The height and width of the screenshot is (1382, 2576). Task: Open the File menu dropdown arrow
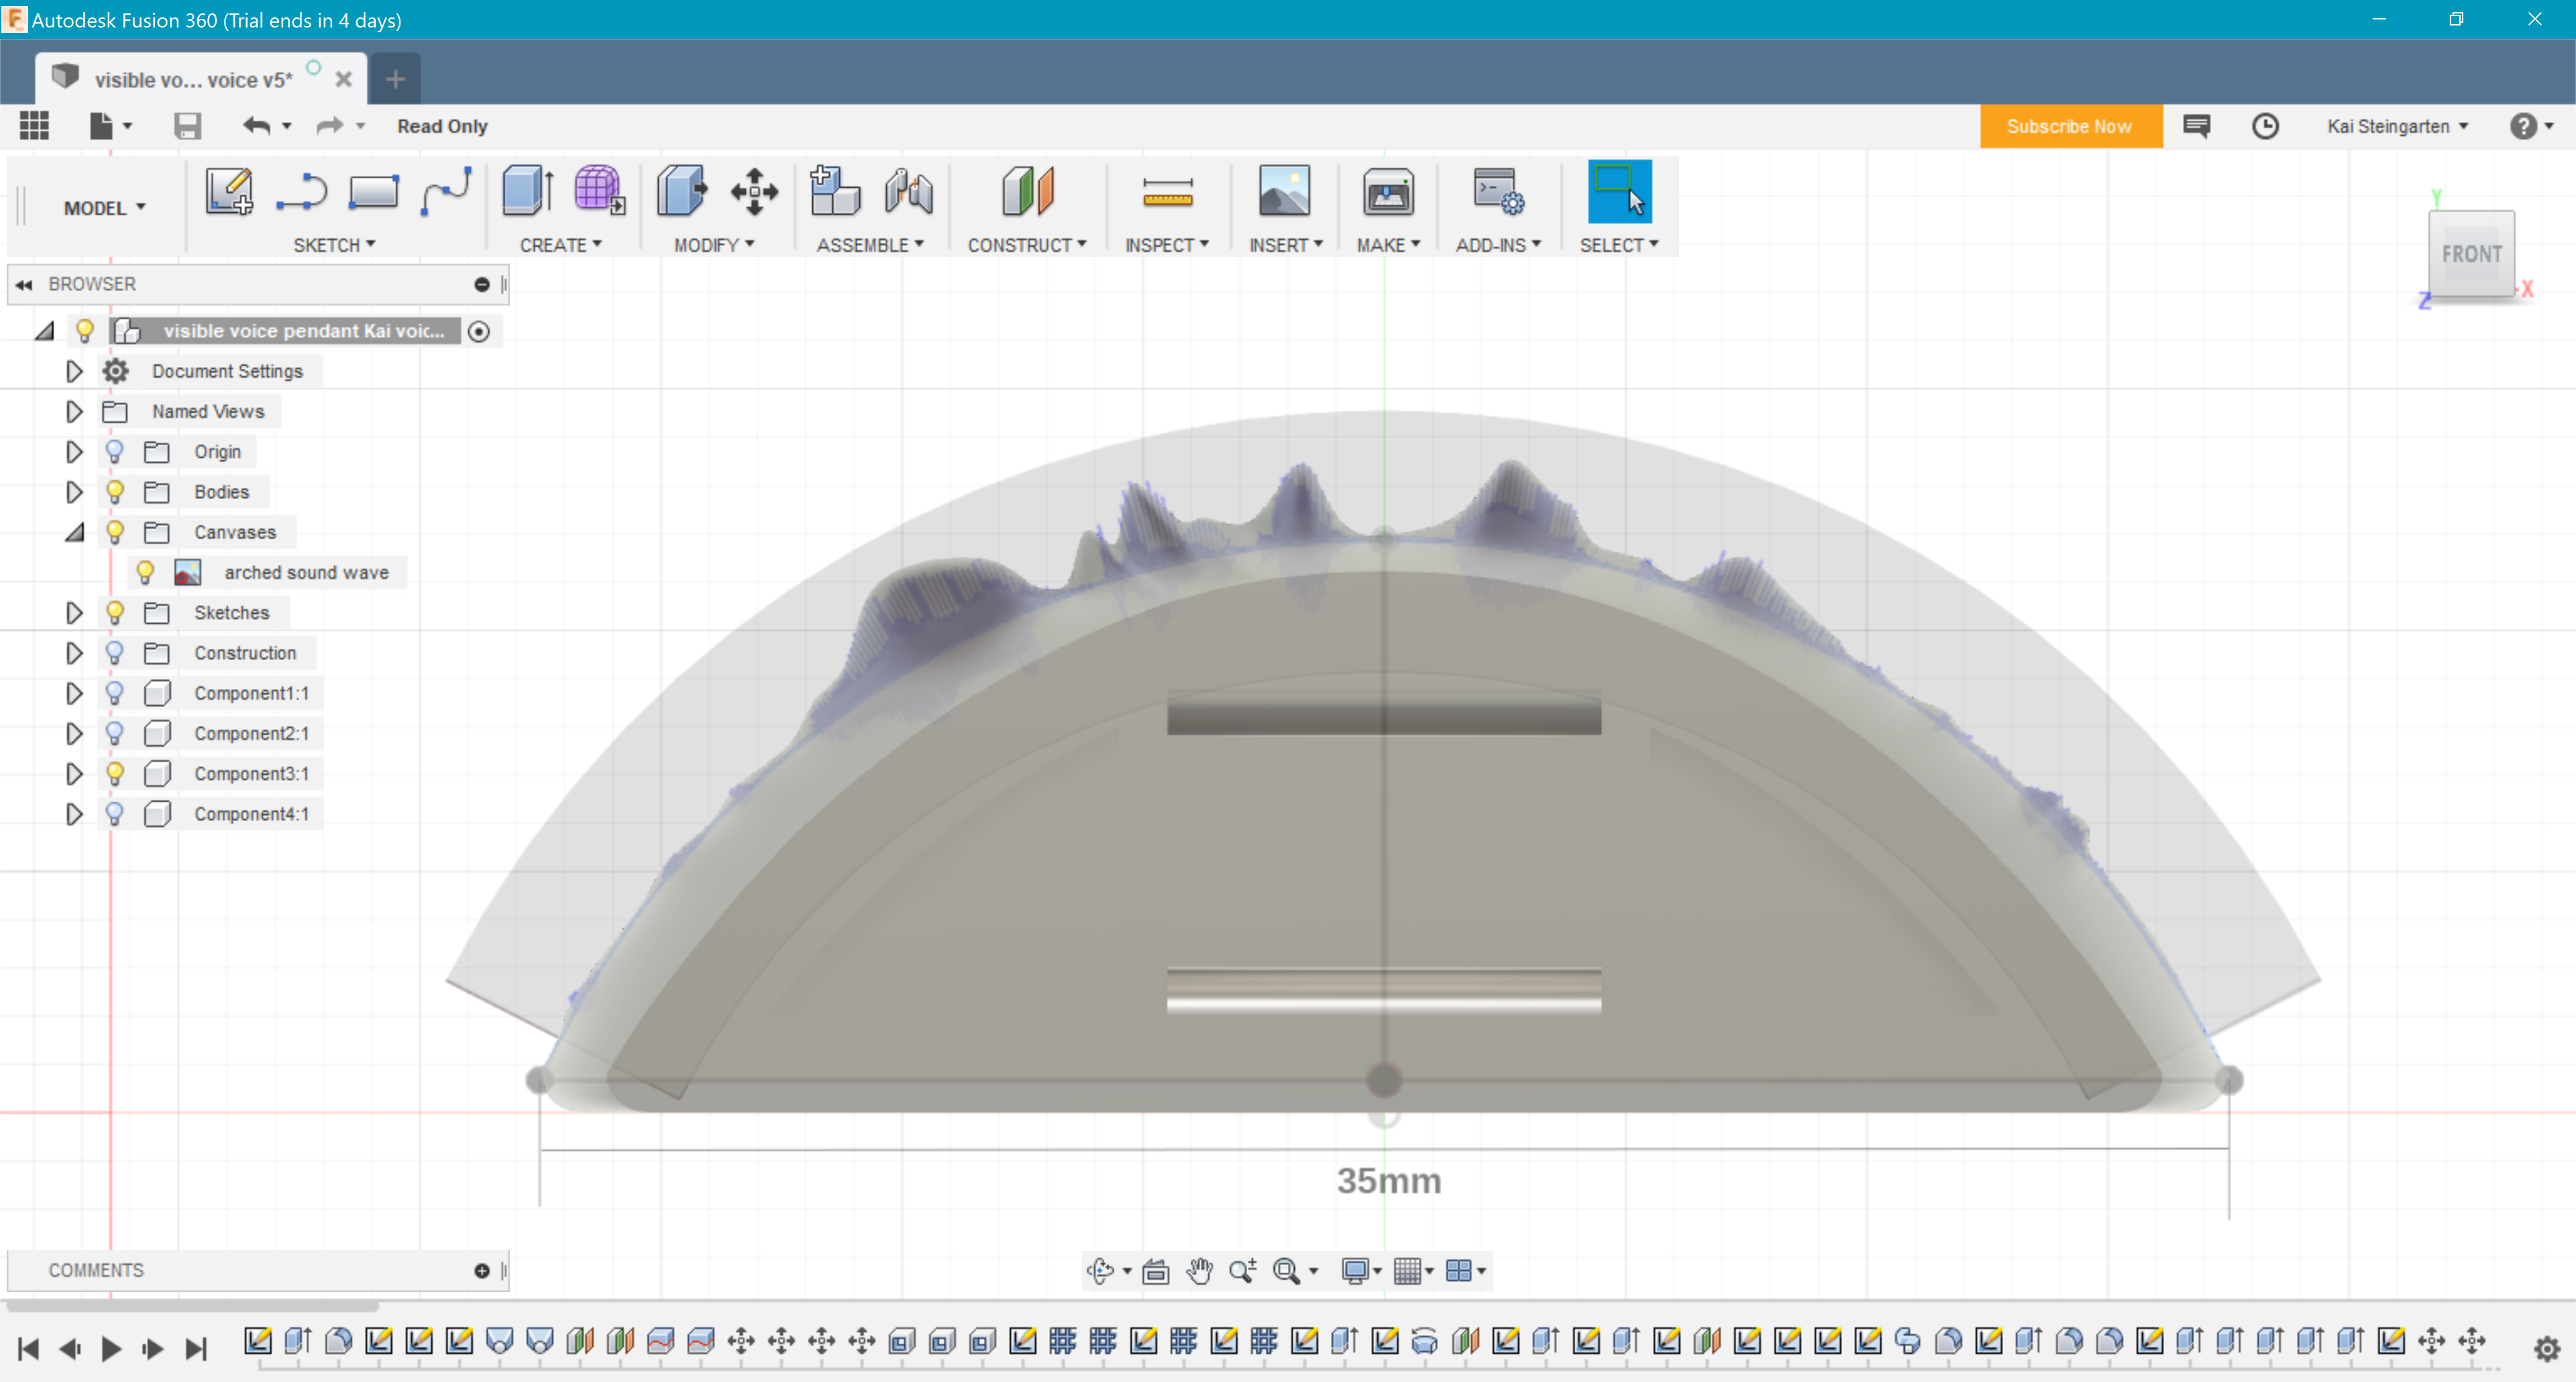(x=128, y=126)
